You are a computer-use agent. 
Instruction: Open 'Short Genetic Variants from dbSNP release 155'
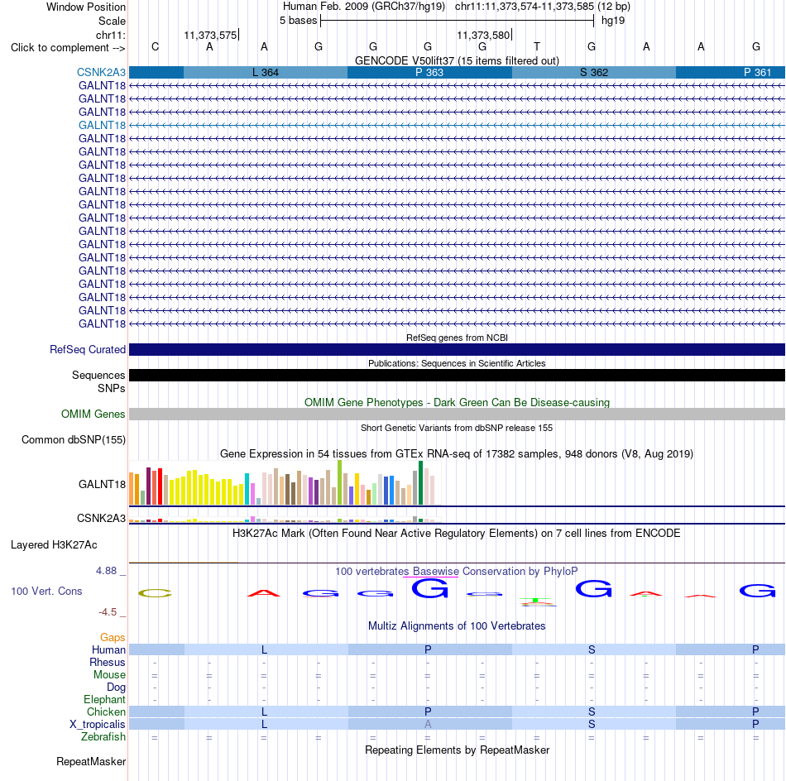[x=457, y=428]
